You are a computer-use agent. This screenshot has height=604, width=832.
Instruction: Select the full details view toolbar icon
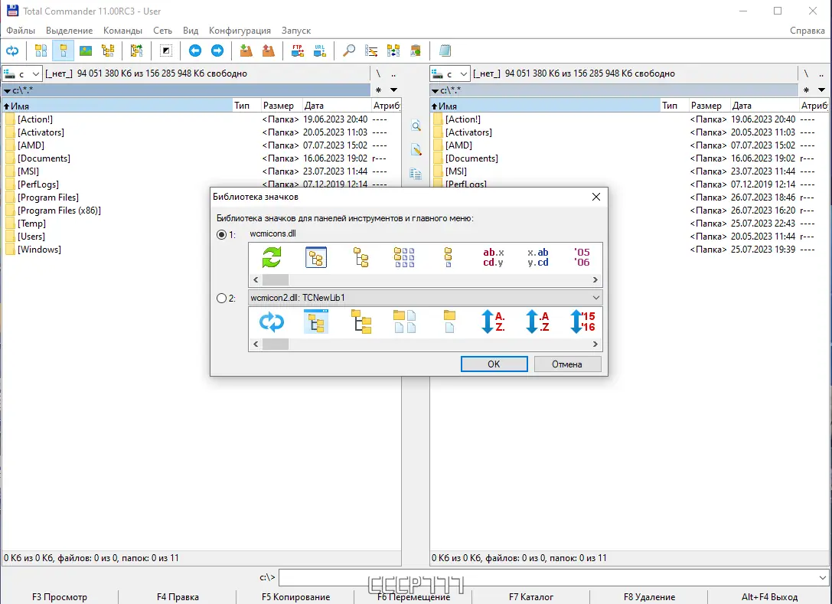pyautogui.click(x=63, y=51)
